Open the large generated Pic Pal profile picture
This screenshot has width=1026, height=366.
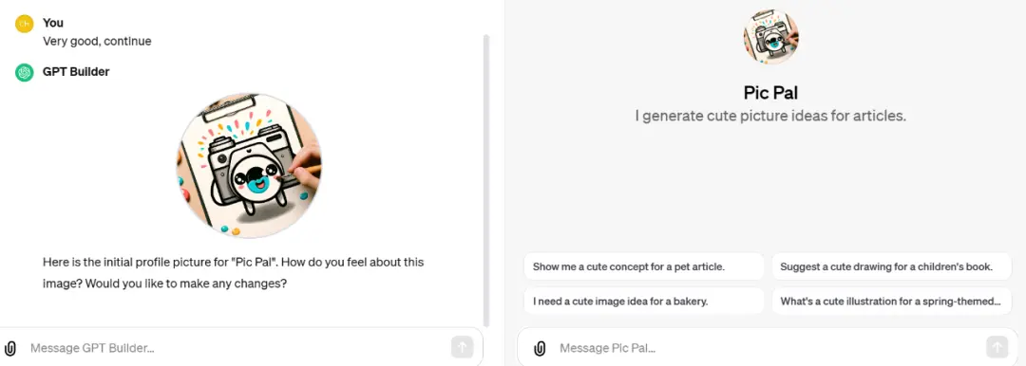249,165
